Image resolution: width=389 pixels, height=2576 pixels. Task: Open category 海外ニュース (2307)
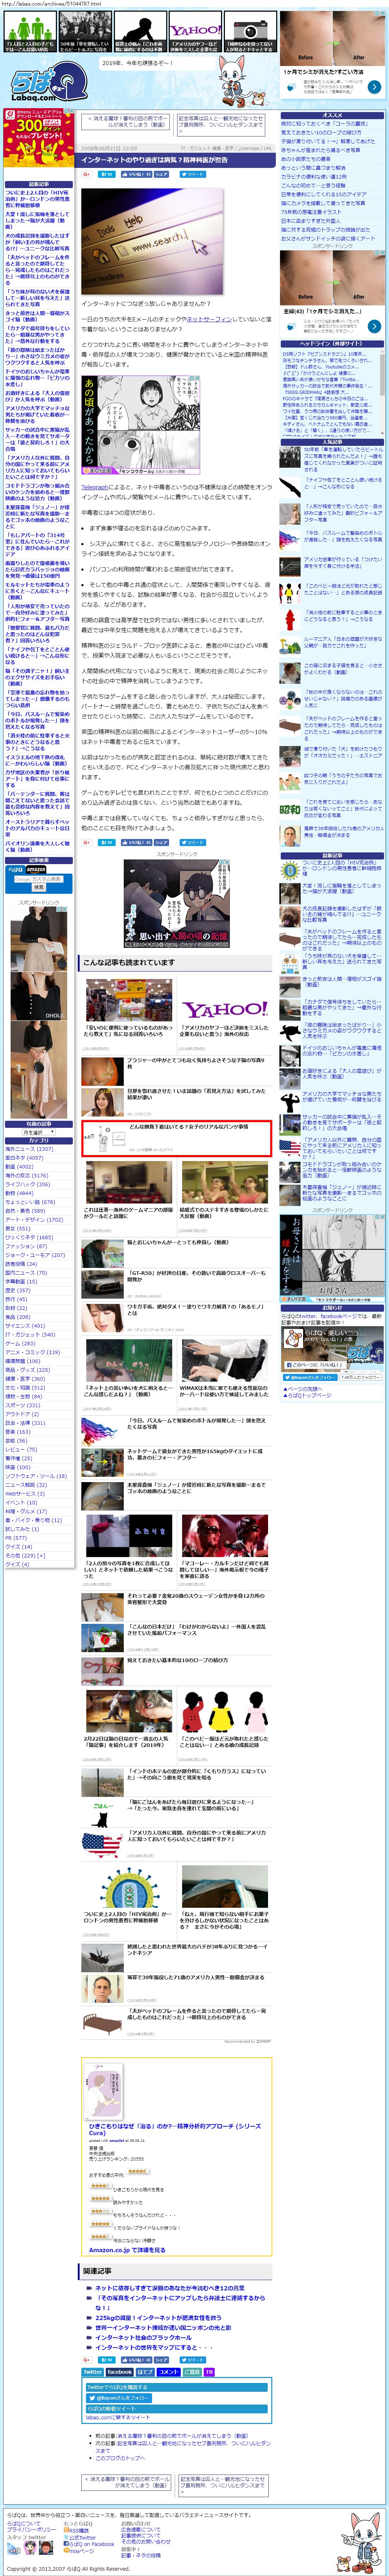pyautogui.click(x=29, y=1149)
